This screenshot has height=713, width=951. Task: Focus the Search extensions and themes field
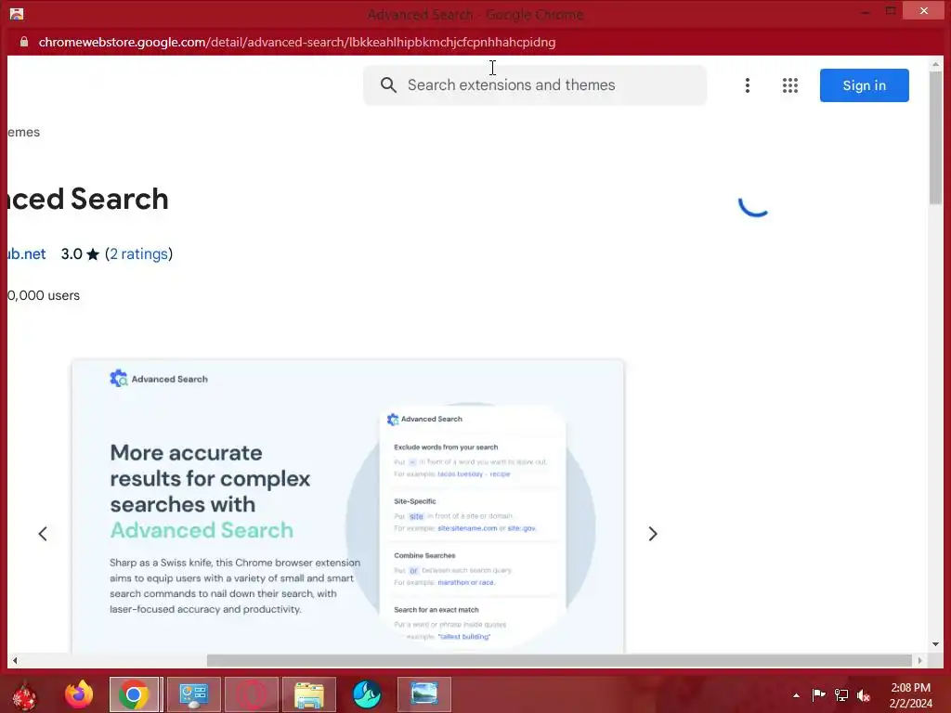coord(535,84)
